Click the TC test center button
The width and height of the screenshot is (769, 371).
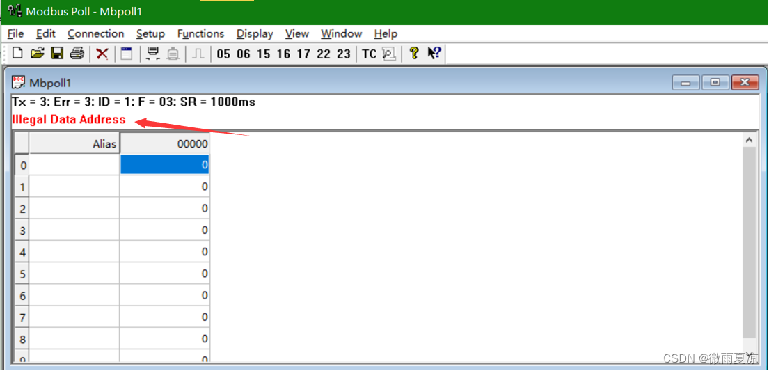(x=369, y=54)
